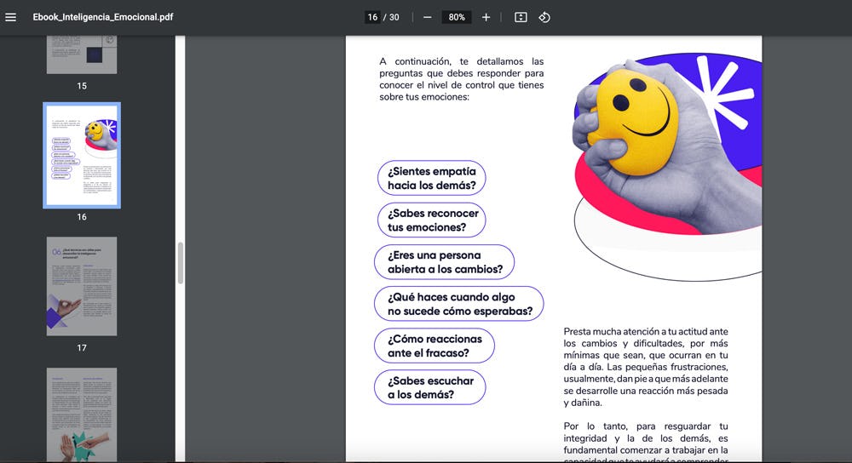Select "¿Cómo reaccionas ante el fracaso?" pill
The width and height of the screenshot is (852, 463).
[435, 346]
